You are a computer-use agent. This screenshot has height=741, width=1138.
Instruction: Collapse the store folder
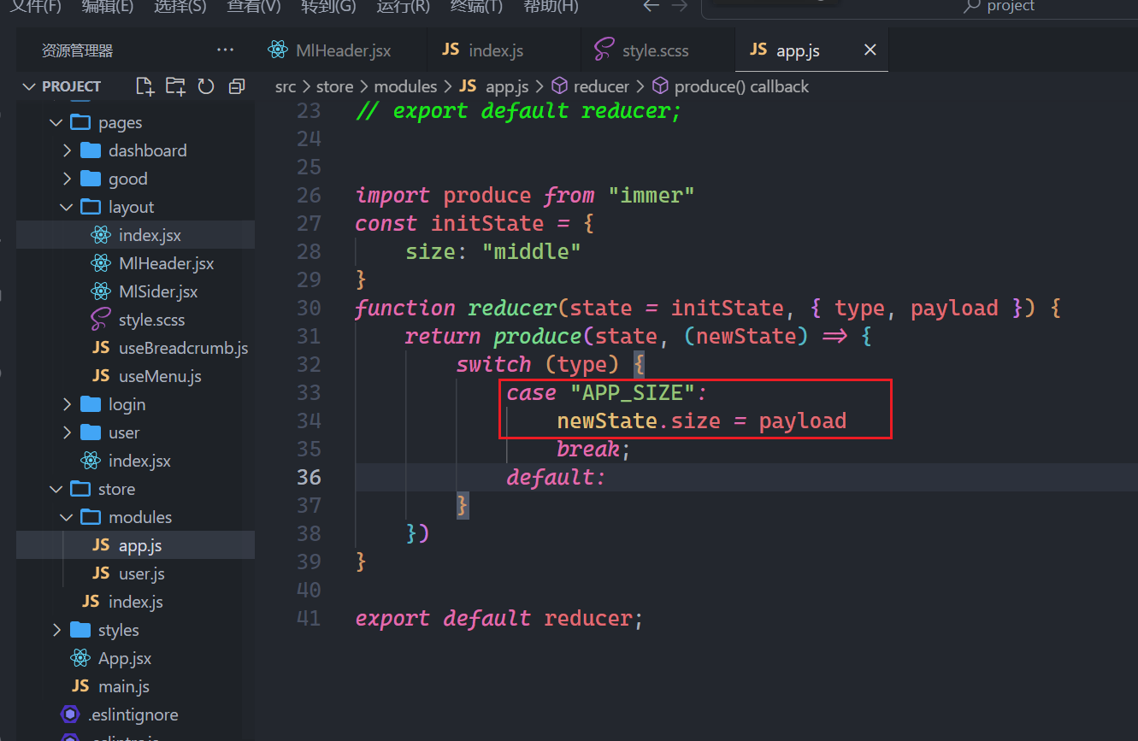click(x=56, y=489)
